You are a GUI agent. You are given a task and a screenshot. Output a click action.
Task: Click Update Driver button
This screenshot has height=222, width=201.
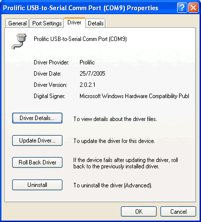[37, 141]
